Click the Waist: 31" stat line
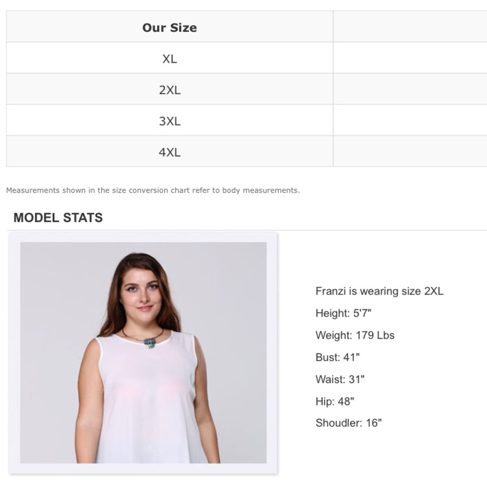 pos(340,379)
